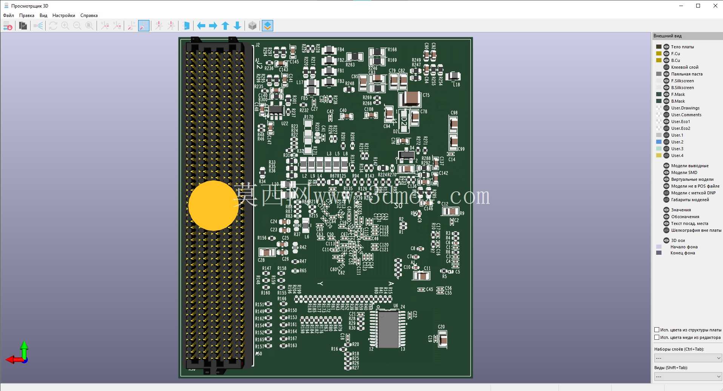
Task: Enable Исп. цвета меди из редактора checkbox
Action: [x=657, y=337]
